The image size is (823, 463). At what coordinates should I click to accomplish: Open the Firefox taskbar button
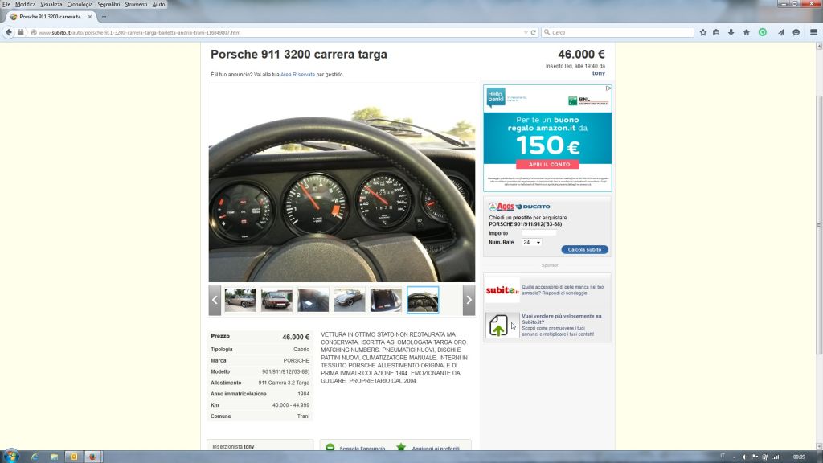[92, 457]
